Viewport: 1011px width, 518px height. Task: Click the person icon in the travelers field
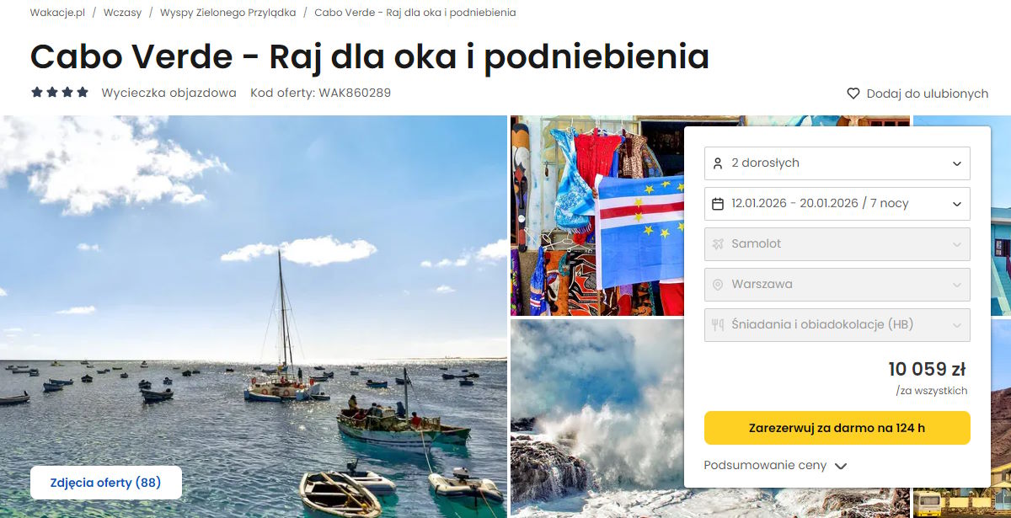click(718, 163)
